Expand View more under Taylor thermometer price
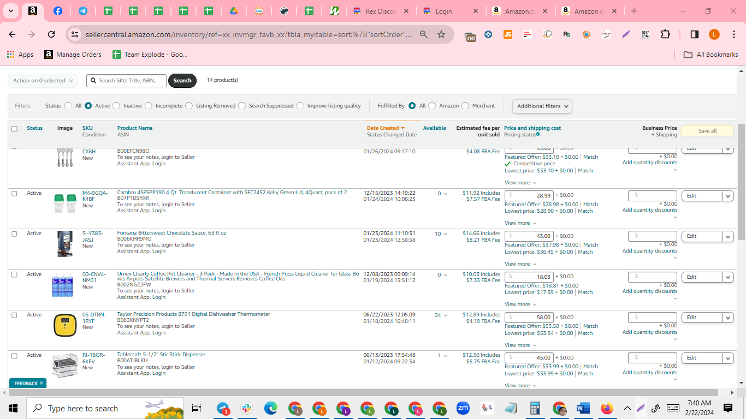Image resolution: width=746 pixels, height=419 pixels. (x=520, y=345)
